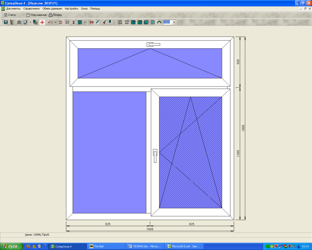Open the Настройки menu
The height and width of the screenshot is (250, 312).
tap(72, 8)
